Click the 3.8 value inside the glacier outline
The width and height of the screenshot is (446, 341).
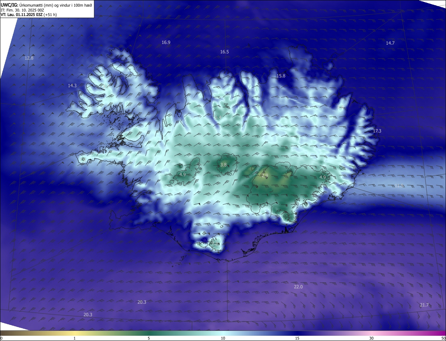point(223,165)
